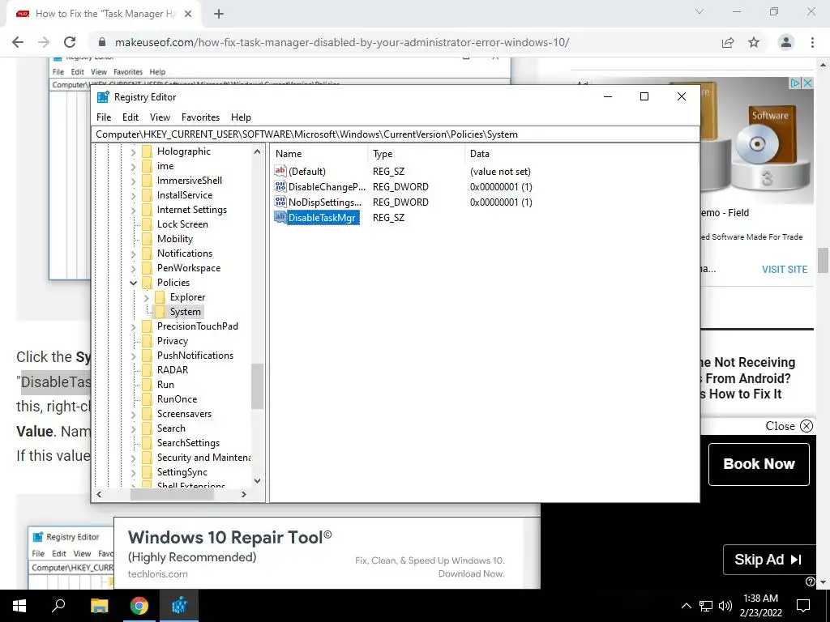Click Registry Editor taskbar icon
Image resolution: width=830 pixels, height=622 pixels.
click(179, 606)
